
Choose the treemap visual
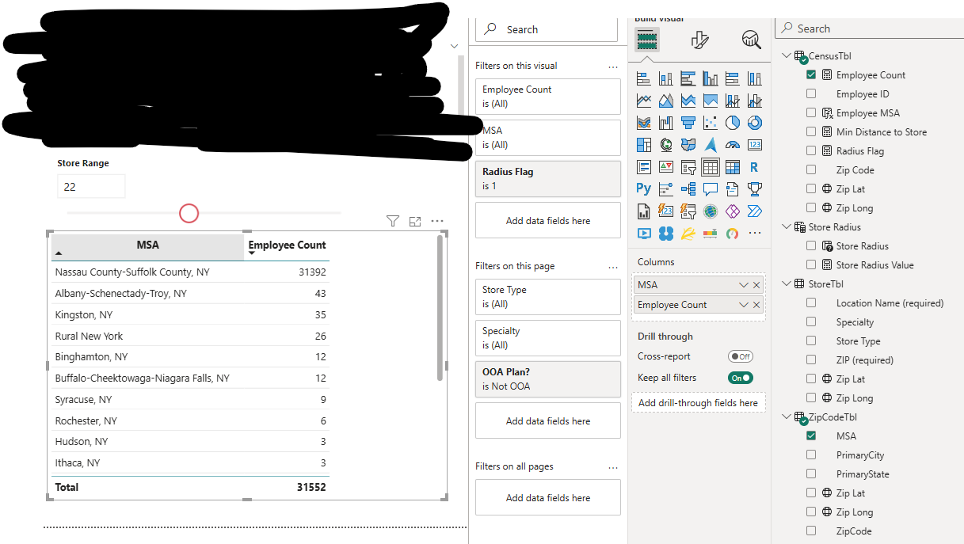[643, 145]
